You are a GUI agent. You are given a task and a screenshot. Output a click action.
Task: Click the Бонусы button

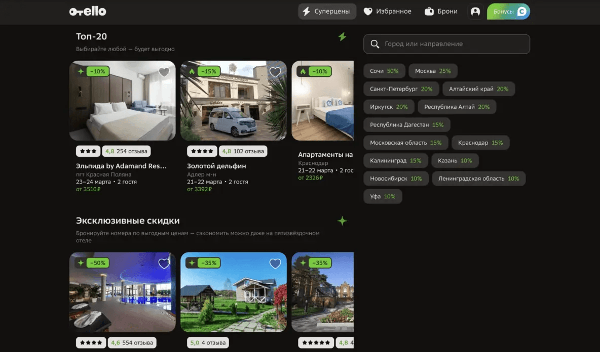(508, 12)
